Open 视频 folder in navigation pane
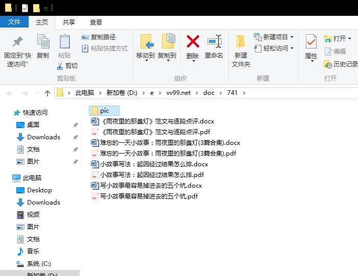This screenshot has width=358, height=276. click(28, 215)
